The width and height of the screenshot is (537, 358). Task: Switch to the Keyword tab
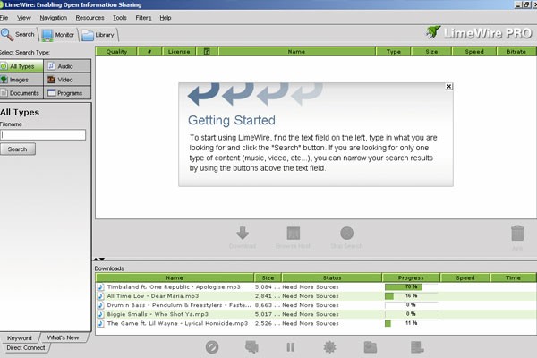pos(20,337)
